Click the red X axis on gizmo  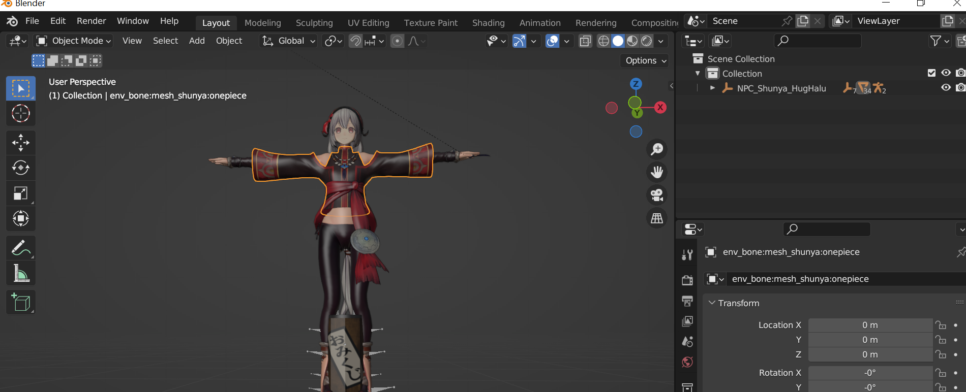(660, 107)
